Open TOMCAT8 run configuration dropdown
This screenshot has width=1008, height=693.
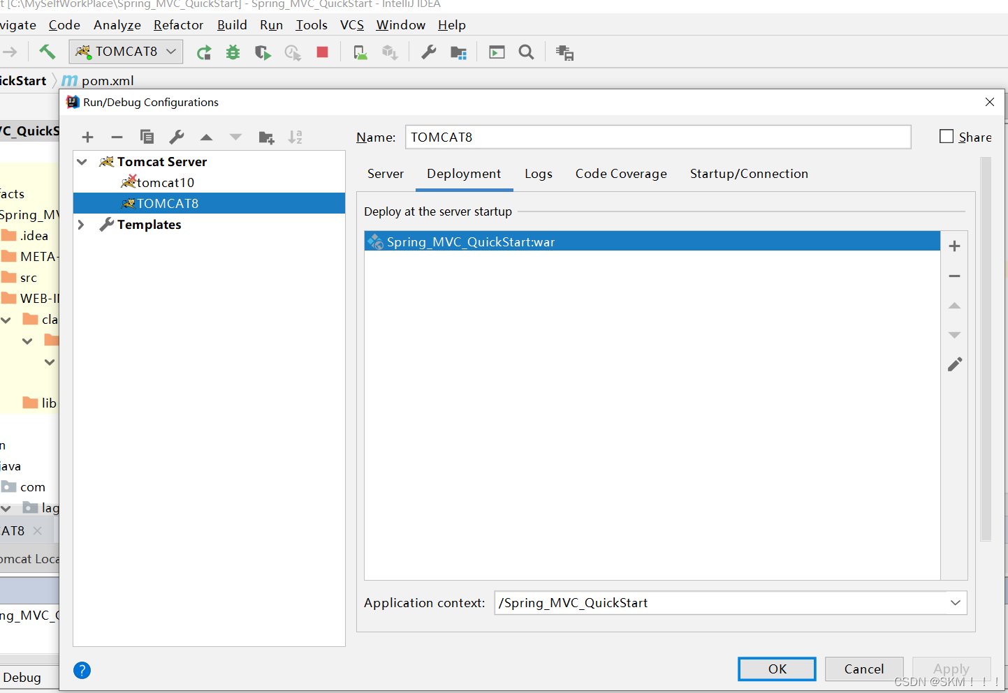(x=126, y=52)
